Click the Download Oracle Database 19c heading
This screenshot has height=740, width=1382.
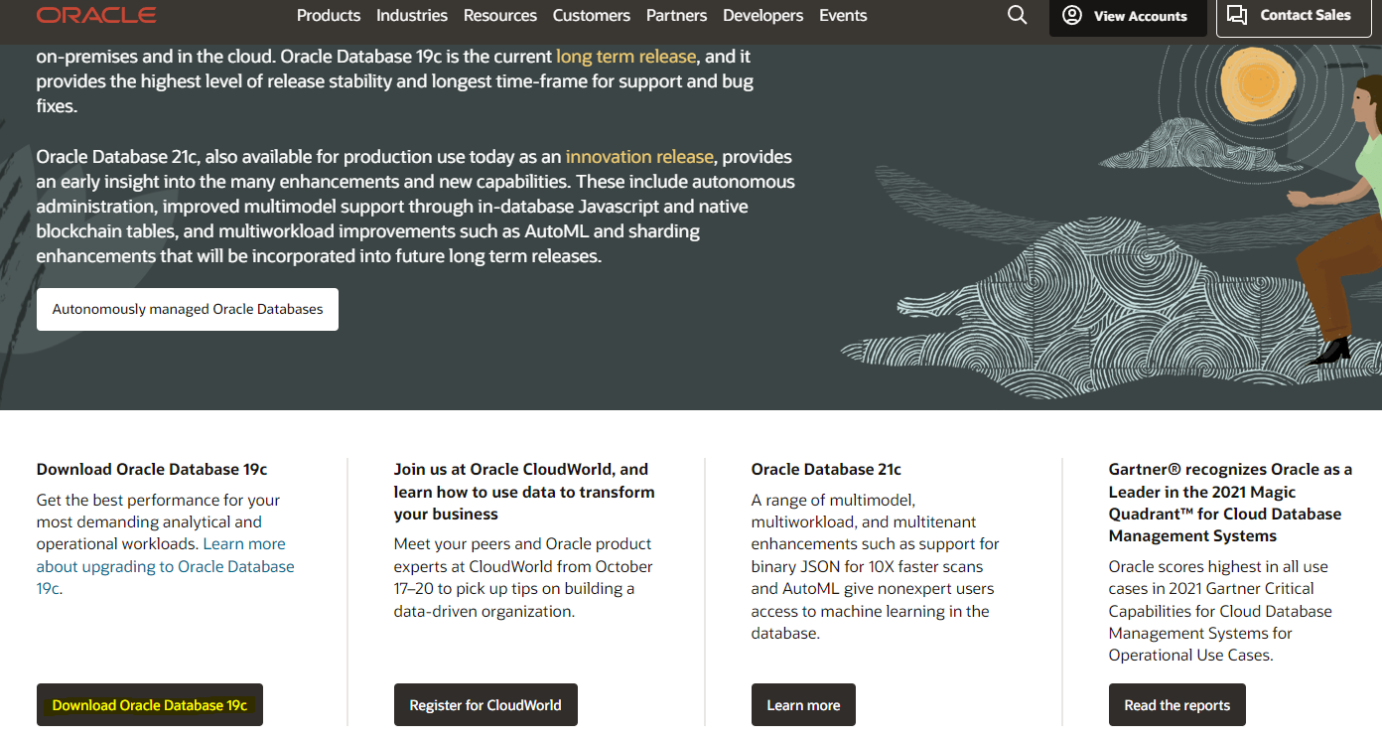[x=152, y=469]
